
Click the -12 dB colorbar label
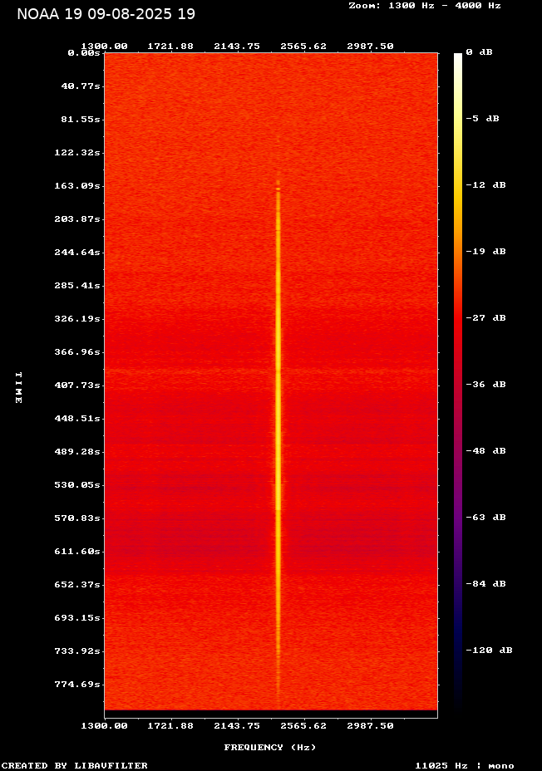[486, 185]
